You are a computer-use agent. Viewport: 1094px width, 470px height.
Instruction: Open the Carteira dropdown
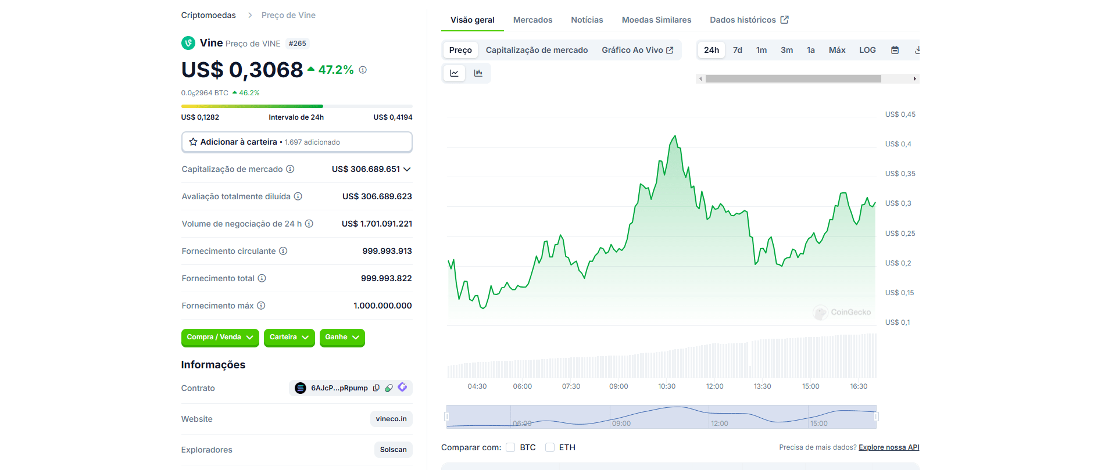pos(289,338)
